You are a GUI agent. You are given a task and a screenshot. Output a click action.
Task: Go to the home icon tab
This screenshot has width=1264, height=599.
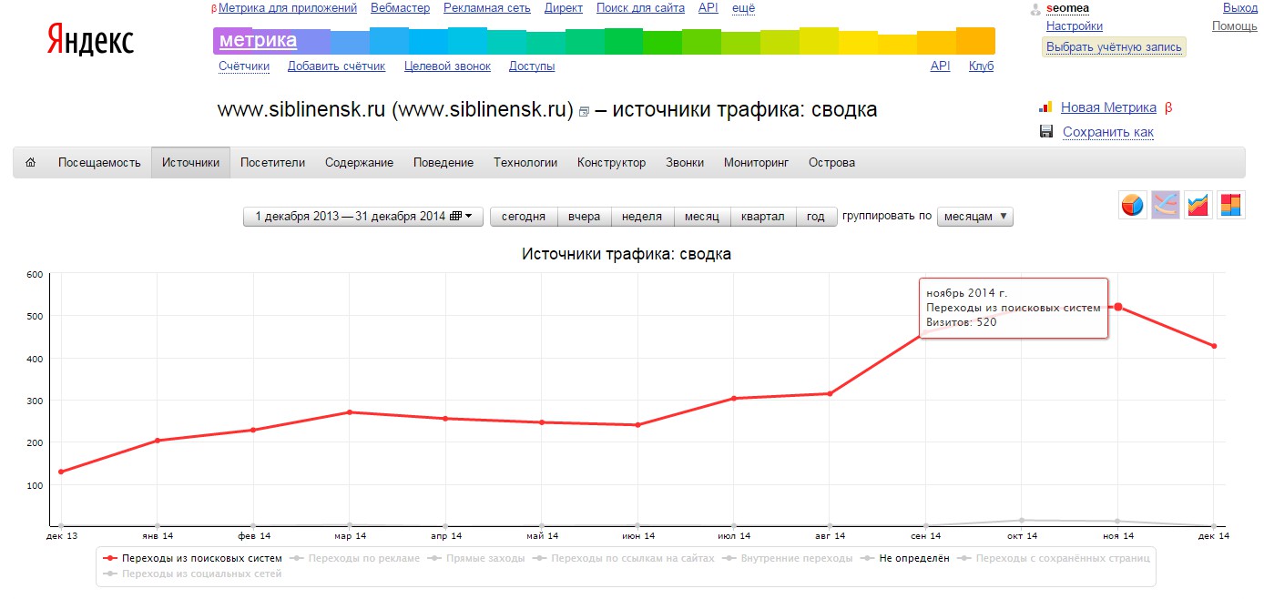[x=30, y=163]
